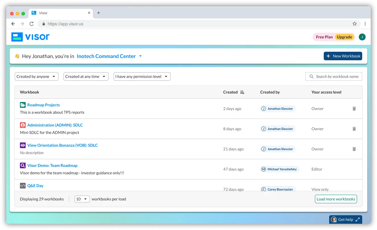Viewport: 377px width, 230px height.
Task: Focus the Search by workbook name field
Action: 334,76
